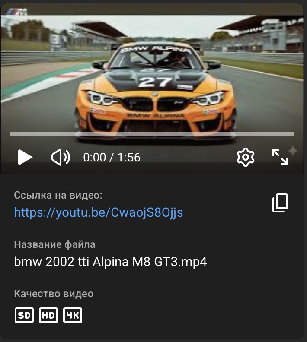307x342 pixels.
Task: Click the file name bmw 2002 tti Alpina M8 GT3.mp4
Action: click(x=110, y=262)
